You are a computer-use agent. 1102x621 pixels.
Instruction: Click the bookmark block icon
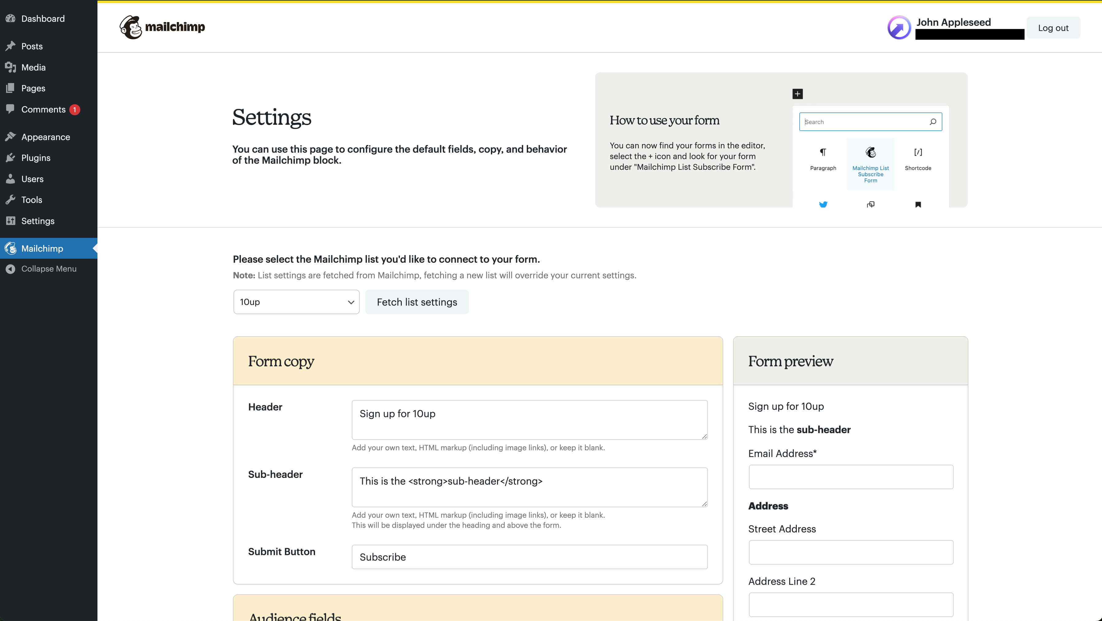tap(918, 204)
